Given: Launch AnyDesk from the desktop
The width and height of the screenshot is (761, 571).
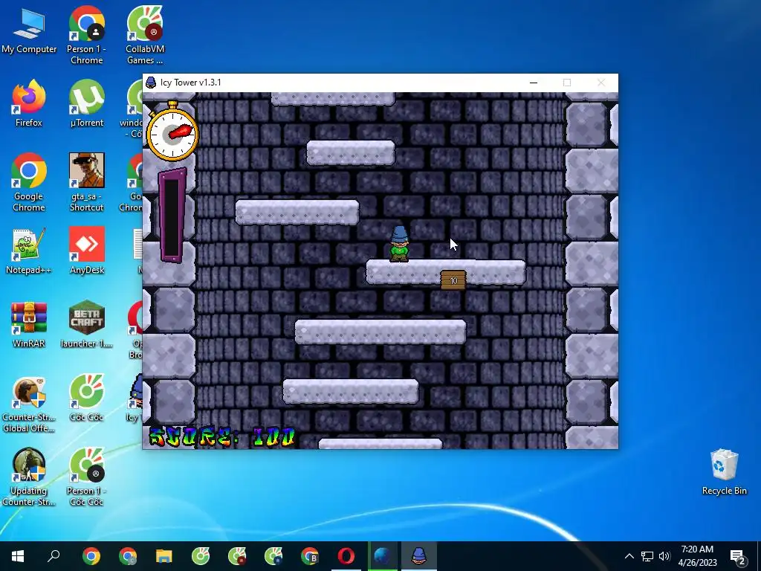Looking at the screenshot, I should pyautogui.click(x=86, y=251).
